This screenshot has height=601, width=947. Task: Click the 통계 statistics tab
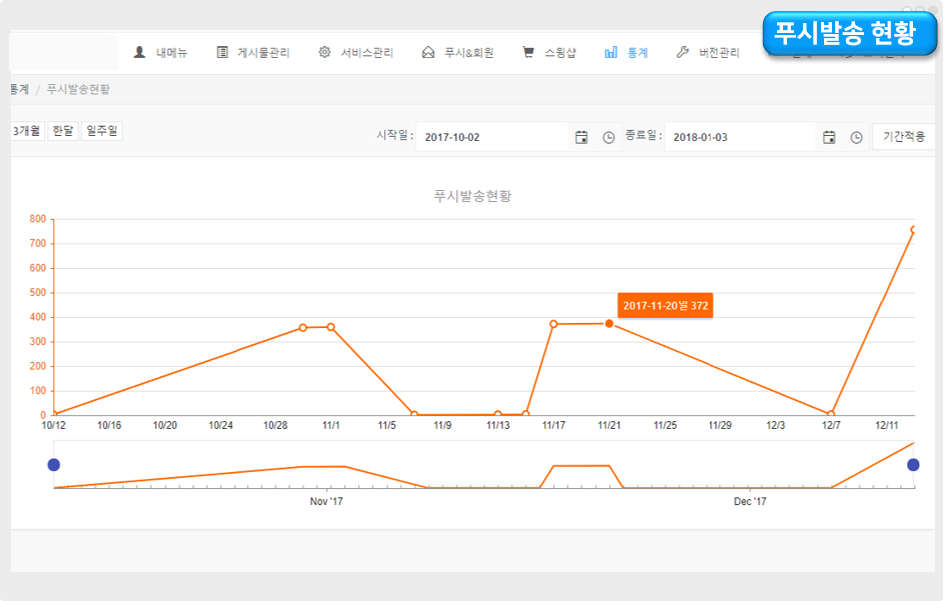[627, 53]
